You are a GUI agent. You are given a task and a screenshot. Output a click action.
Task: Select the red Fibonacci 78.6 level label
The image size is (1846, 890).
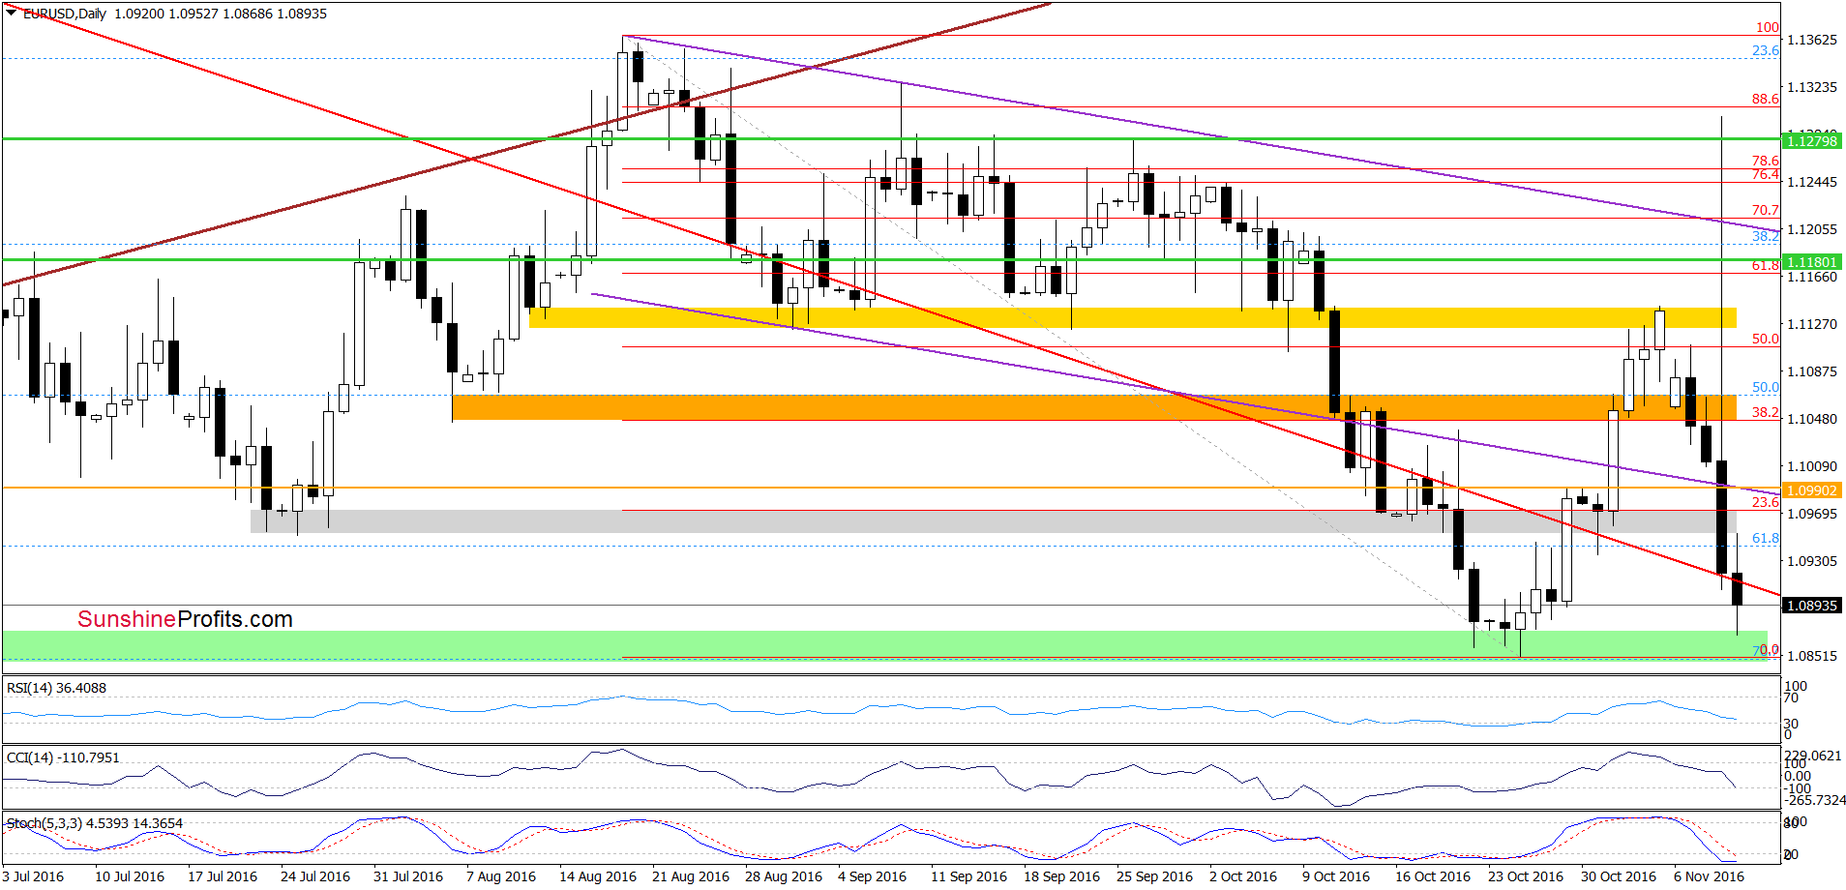point(1766,161)
